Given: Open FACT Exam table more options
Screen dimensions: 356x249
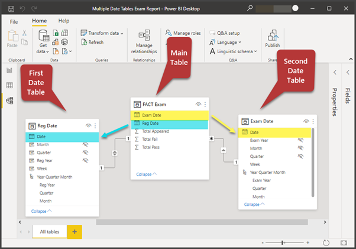Looking at the screenshot, I should 205,105.
